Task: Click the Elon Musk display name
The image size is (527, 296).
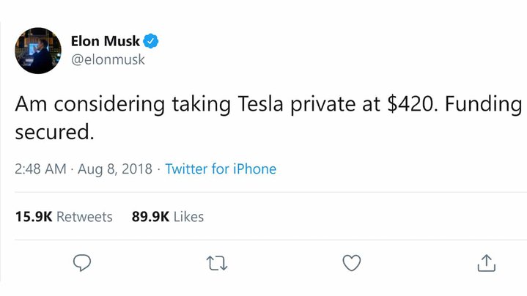Action: pyautogui.click(x=106, y=41)
